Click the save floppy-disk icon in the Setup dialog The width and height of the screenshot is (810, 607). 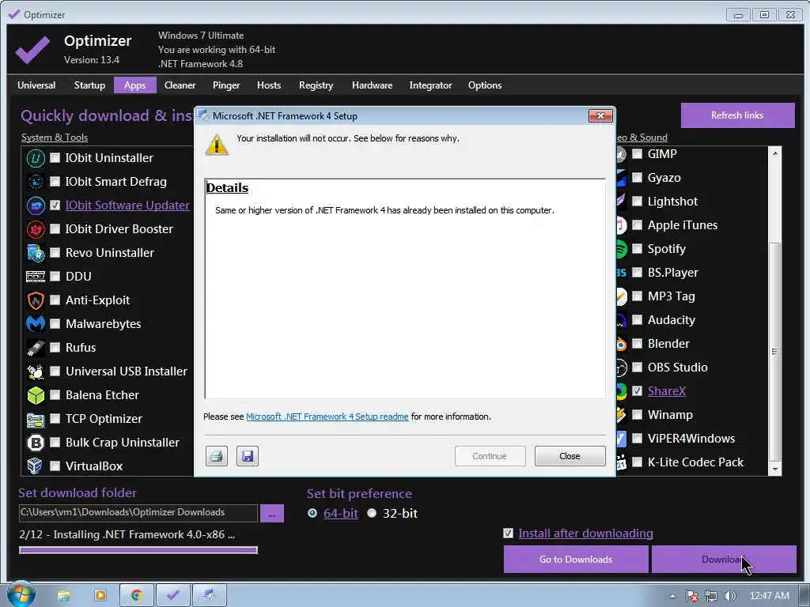point(248,456)
